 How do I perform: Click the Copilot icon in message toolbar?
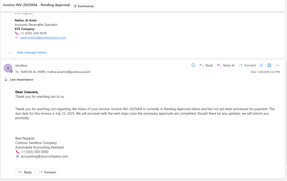point(261,65)
